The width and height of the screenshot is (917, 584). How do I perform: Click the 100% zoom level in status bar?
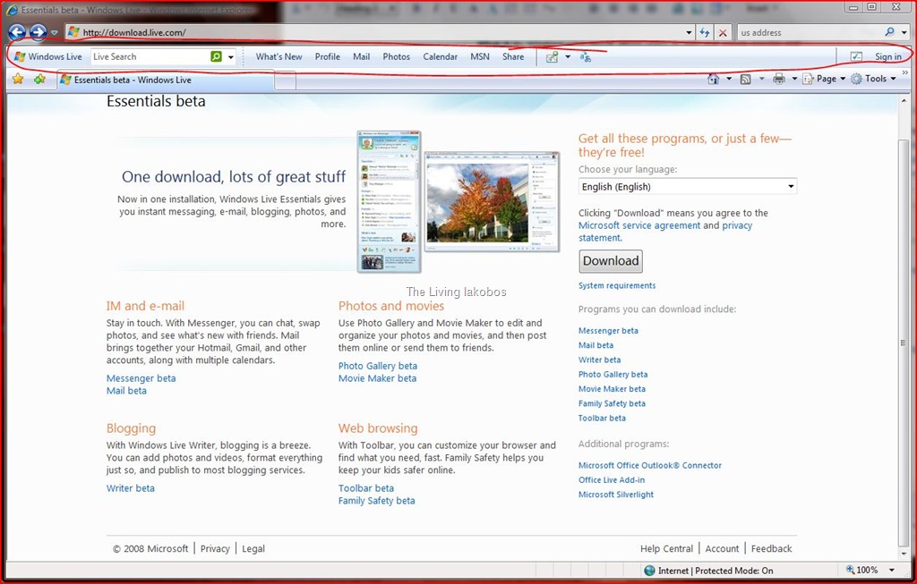pyautogui.click(x=862, y=570)
